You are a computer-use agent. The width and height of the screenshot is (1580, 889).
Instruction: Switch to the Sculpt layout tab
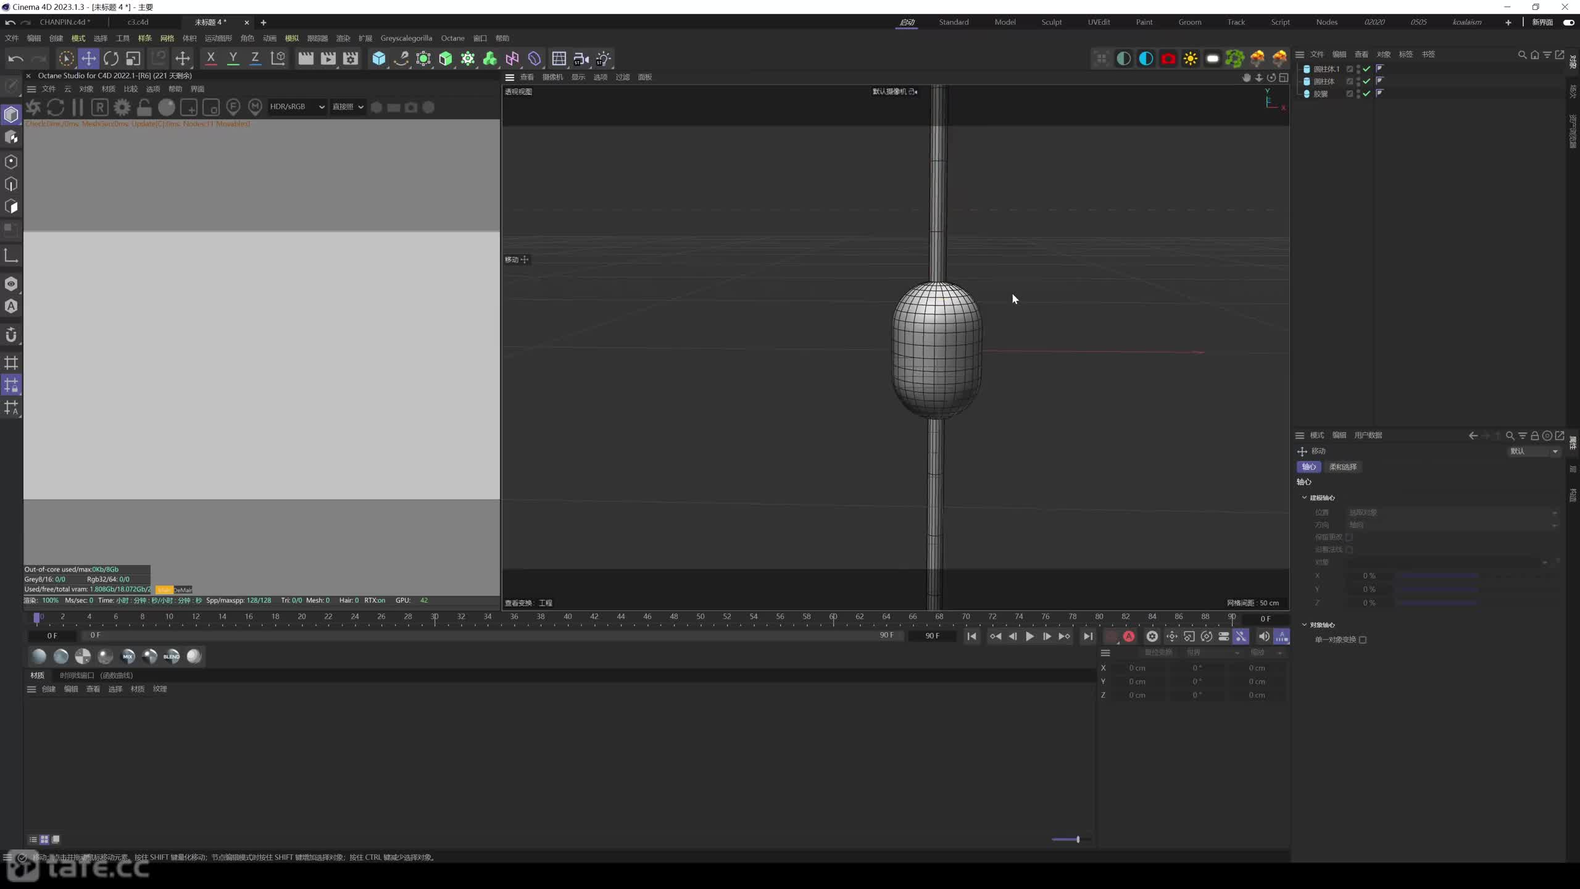(1051, 22)
